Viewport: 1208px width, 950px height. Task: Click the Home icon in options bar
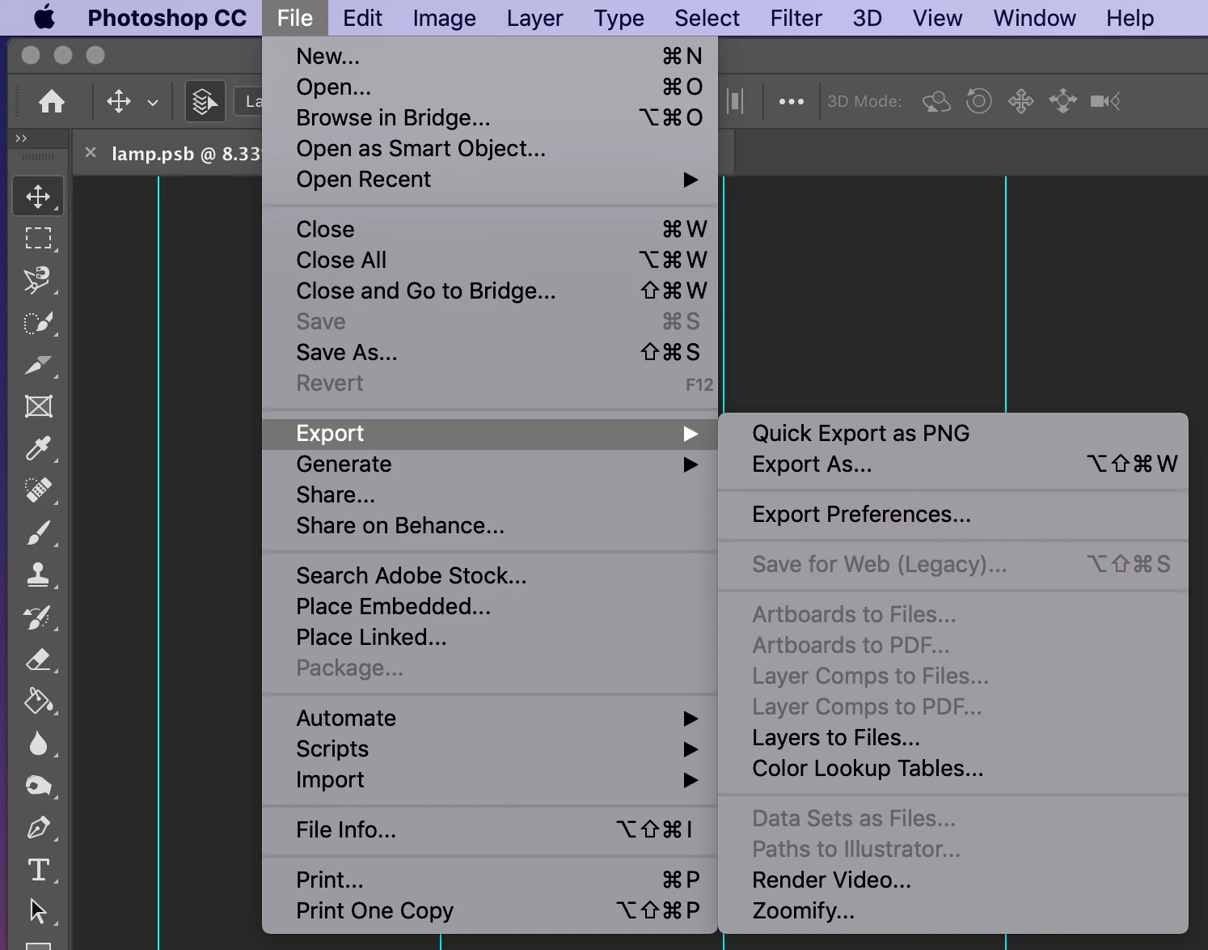(52, 101)
